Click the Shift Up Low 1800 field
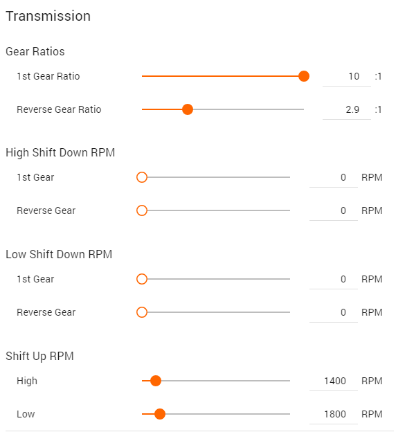Screen dimensions: 396x432 coord(334,415)
